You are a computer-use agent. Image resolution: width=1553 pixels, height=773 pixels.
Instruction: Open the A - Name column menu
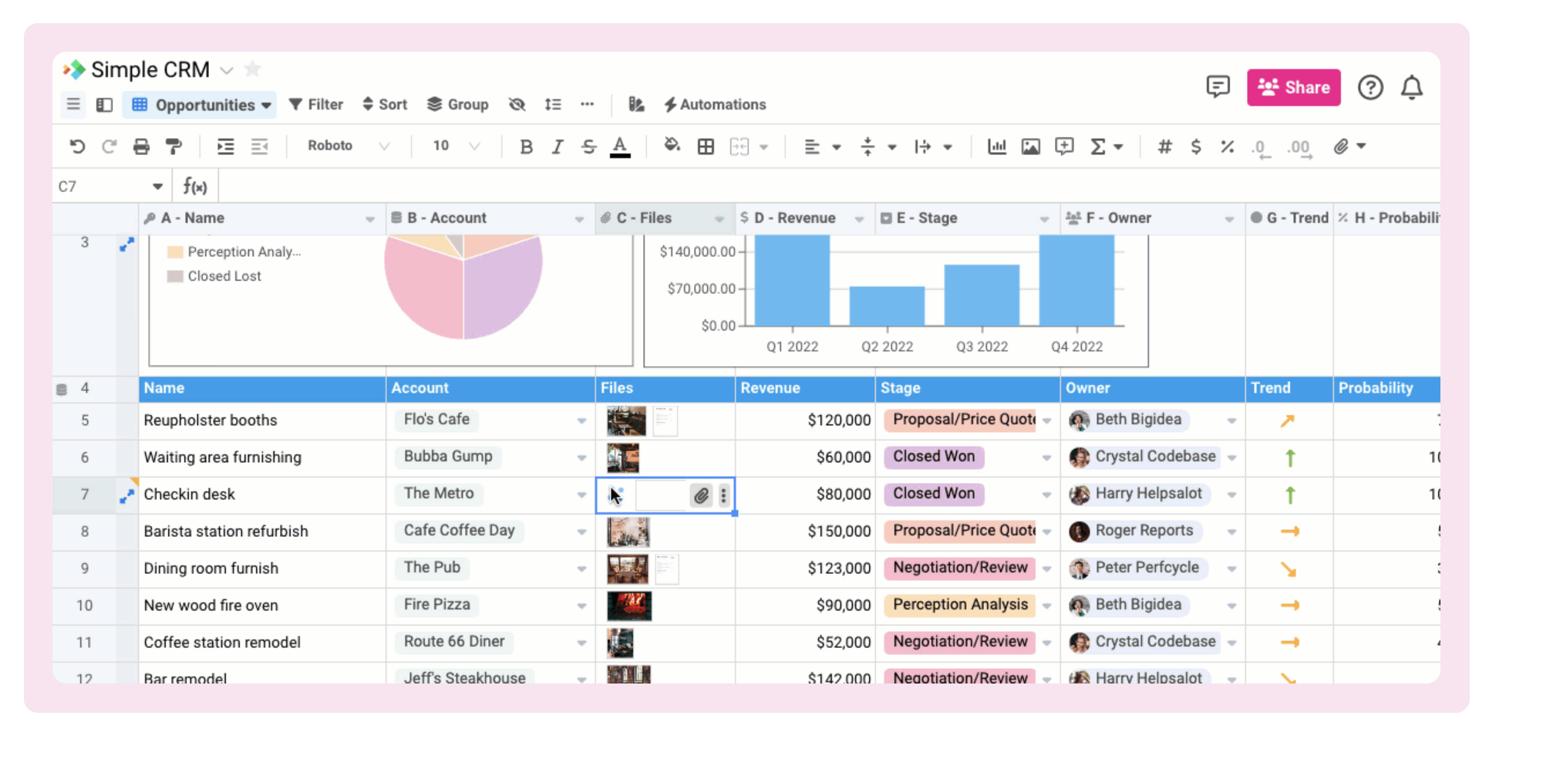click(x=370, y=220)
